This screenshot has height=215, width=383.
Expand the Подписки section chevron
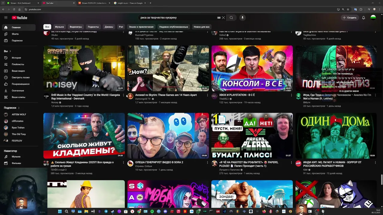19,108
